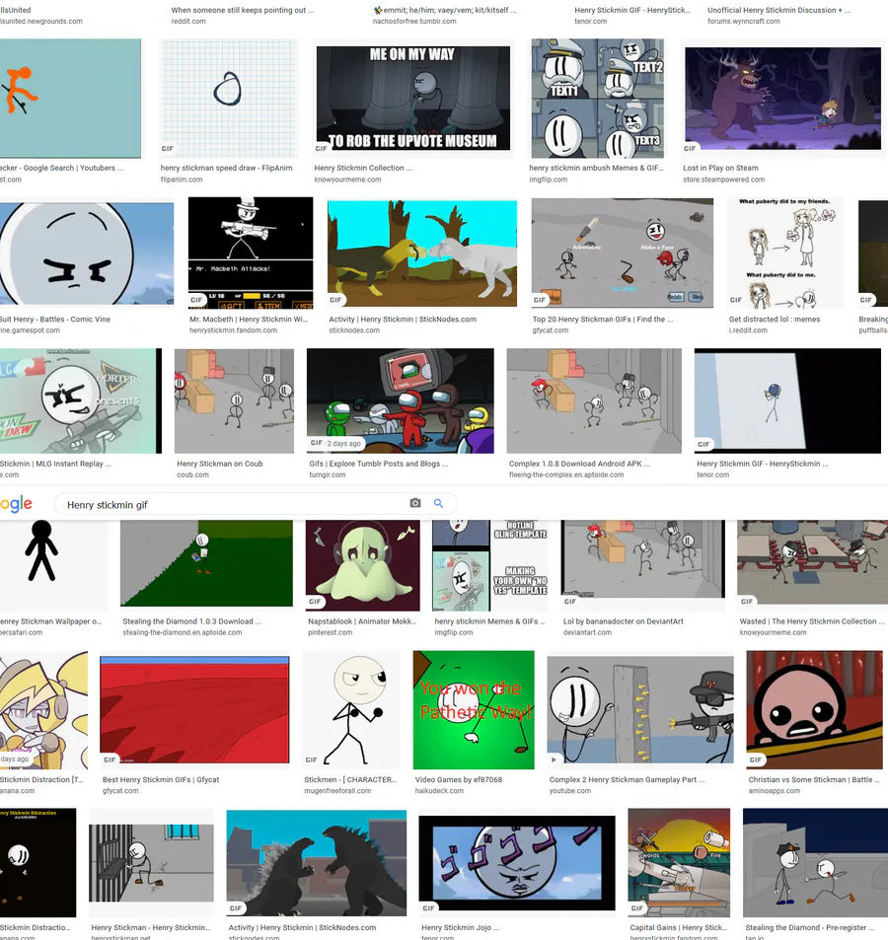888x940 pixels.
Task: Open the 'You won the Pathetic Way' thumbnail
Action: pyautogui.click(x=474, y=710)
